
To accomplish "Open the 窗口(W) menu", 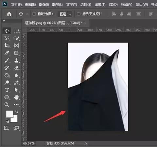I will tap(142, 5).
